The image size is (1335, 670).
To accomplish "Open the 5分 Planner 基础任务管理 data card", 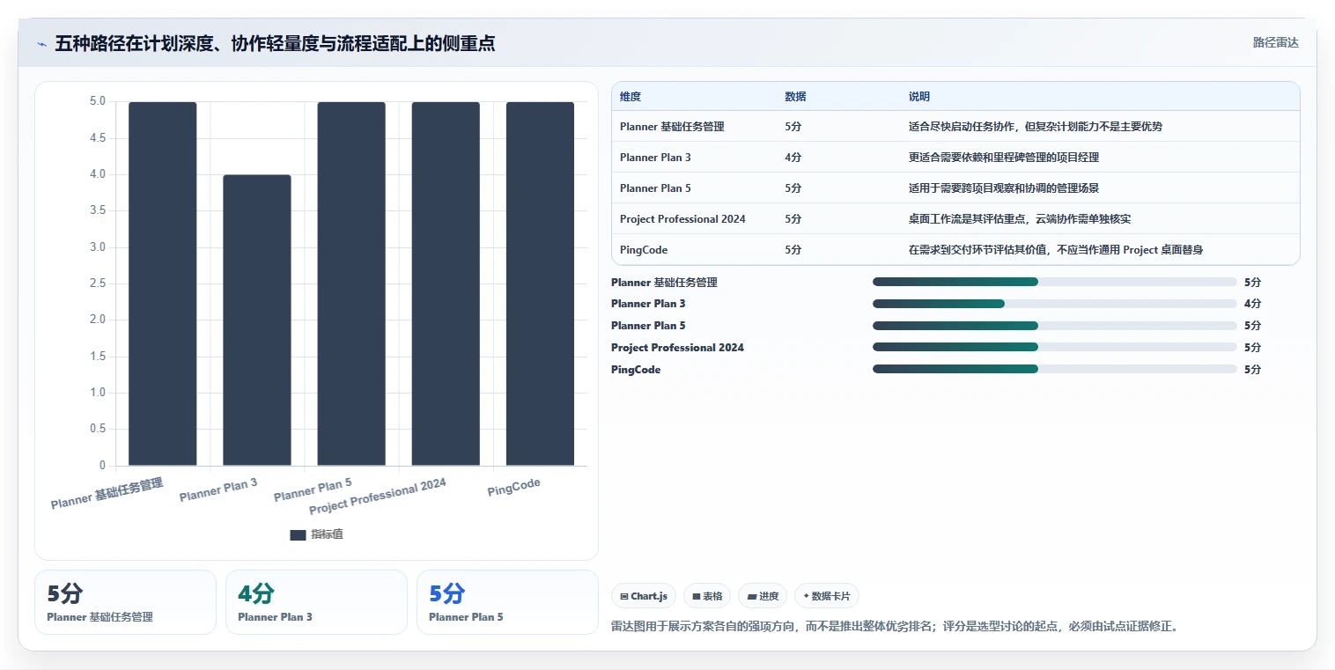I will click(125, 602).
